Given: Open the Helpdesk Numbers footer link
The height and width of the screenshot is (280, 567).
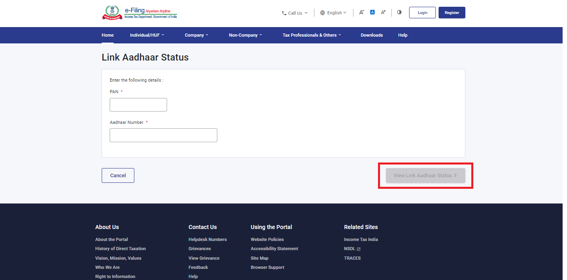Looking at the screenshot, I should 207,239.
